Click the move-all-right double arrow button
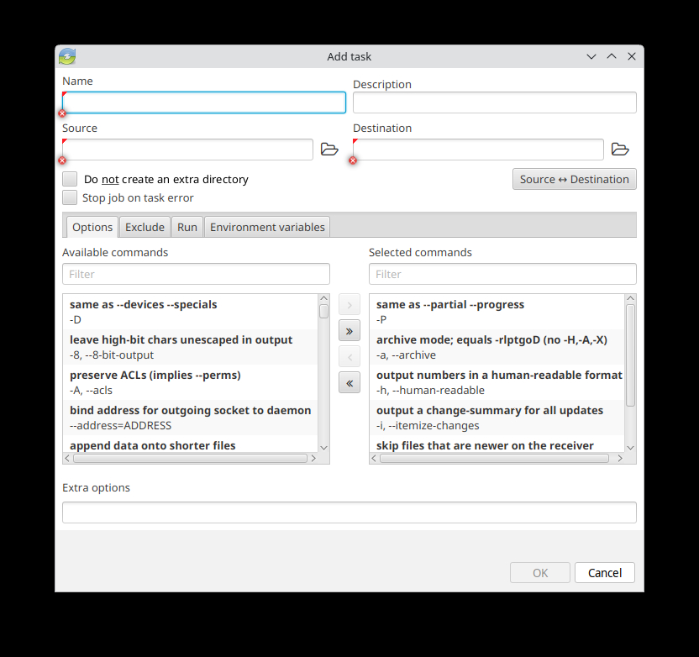 click(x=349, y=330)
